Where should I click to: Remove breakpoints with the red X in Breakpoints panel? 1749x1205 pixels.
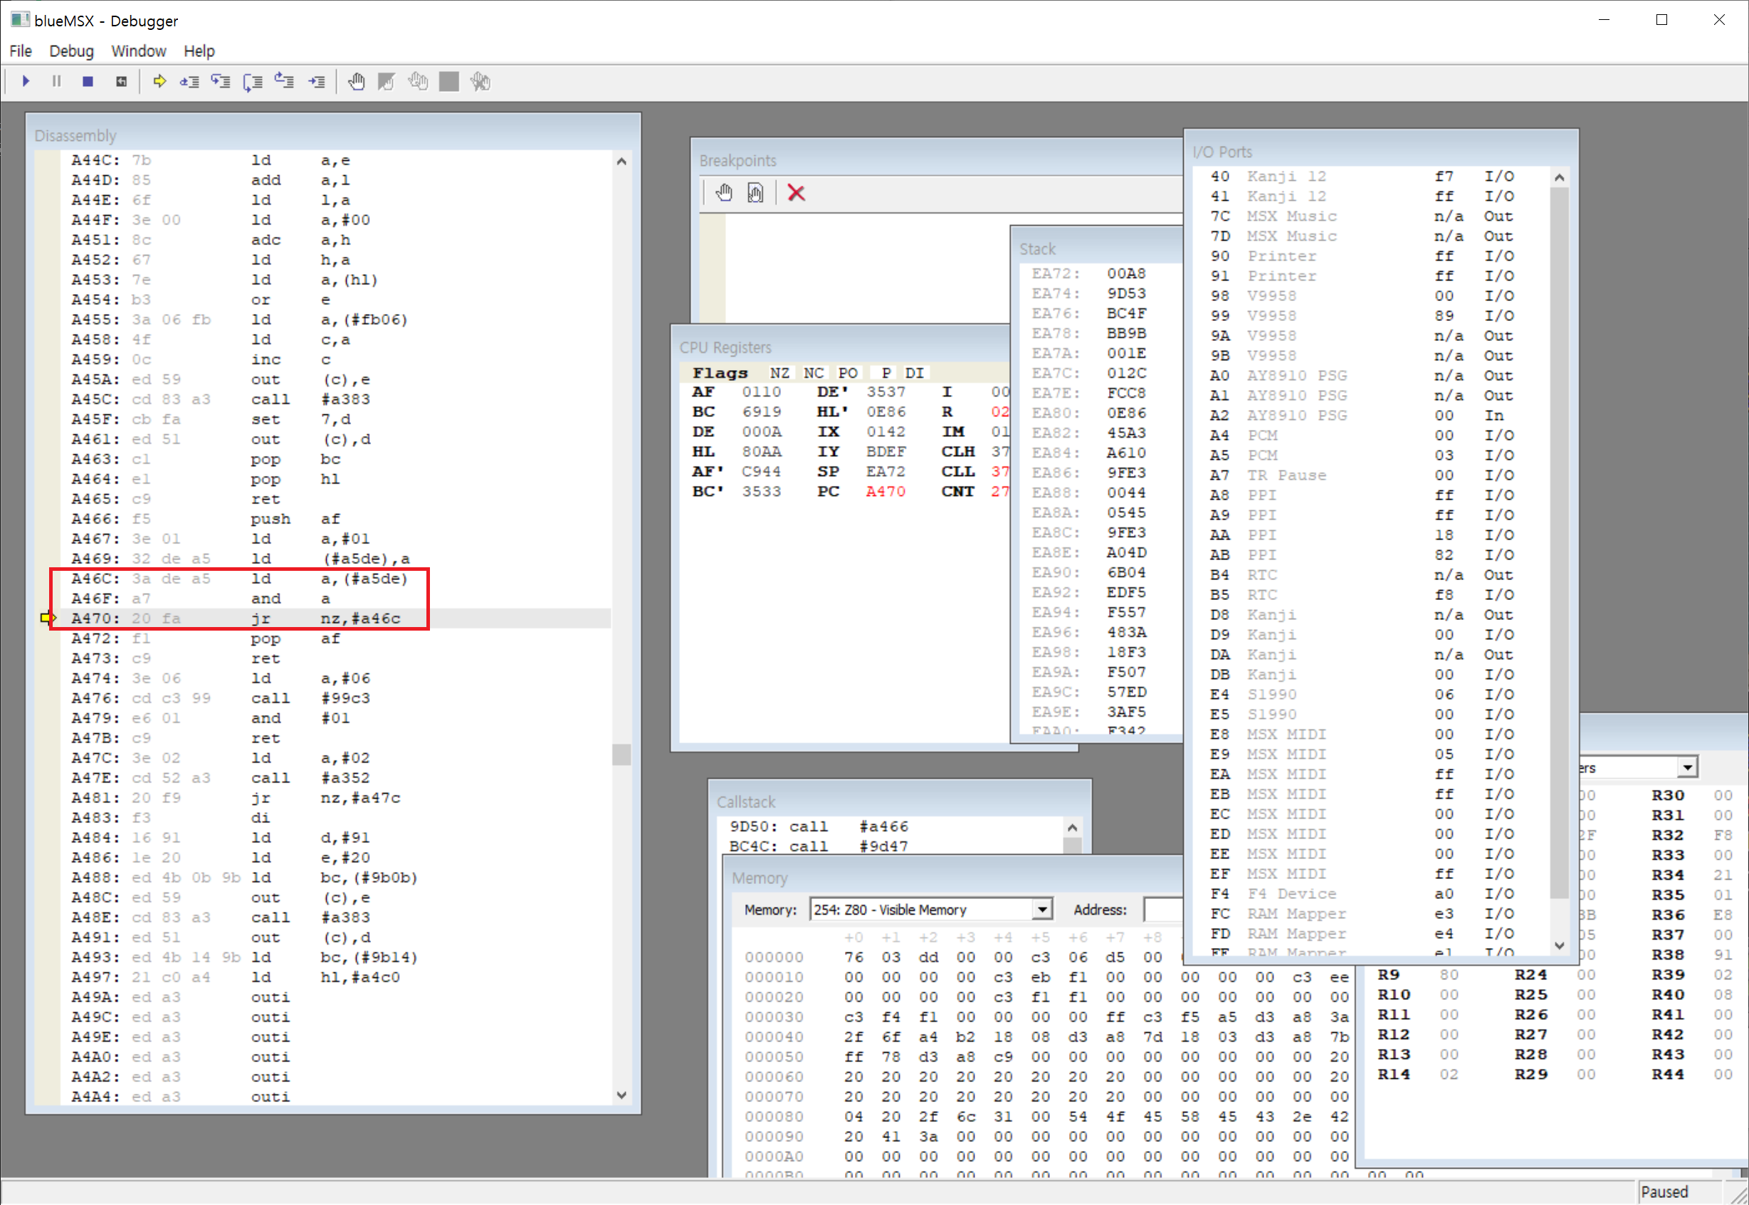point(796,192)
